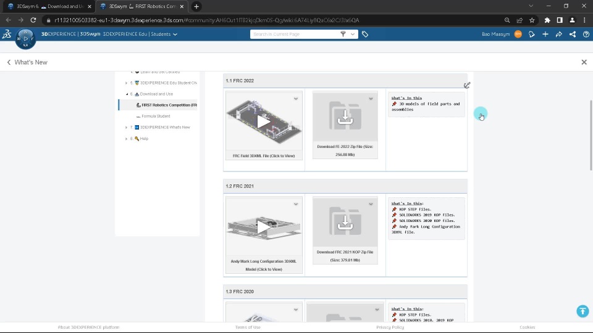Expand 3DEXPERIENCE Edu Student Ch tree node
This screenshot has height=333, width=593.
(x=126, y=83)
